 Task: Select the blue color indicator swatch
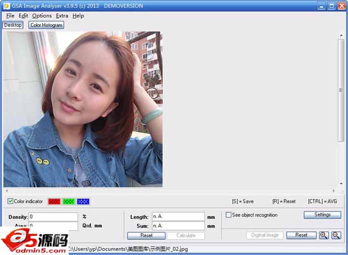coord(83,201)
